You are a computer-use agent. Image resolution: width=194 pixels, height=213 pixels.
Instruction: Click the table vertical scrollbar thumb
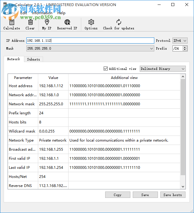click(x=183, y=127)
